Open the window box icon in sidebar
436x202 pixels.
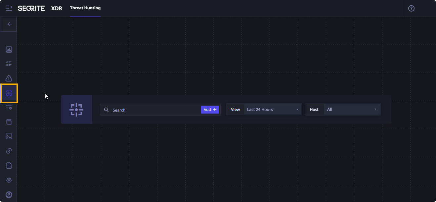pyautogui.click(x=9, y=122)
